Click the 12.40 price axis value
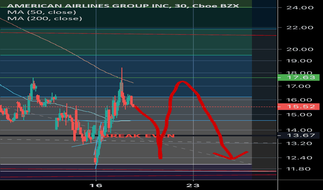Image resolution: width=323 pixels, height=190 pixels. [x=300, y=158]
